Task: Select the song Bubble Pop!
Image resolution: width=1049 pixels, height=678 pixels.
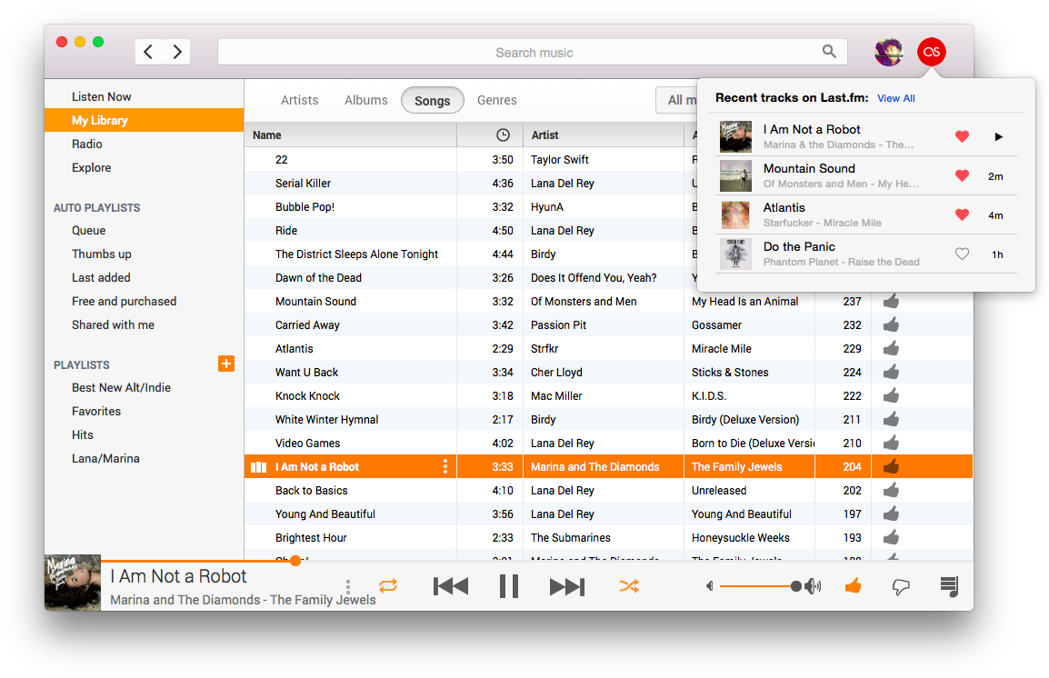Action: [x=305, y=206]
